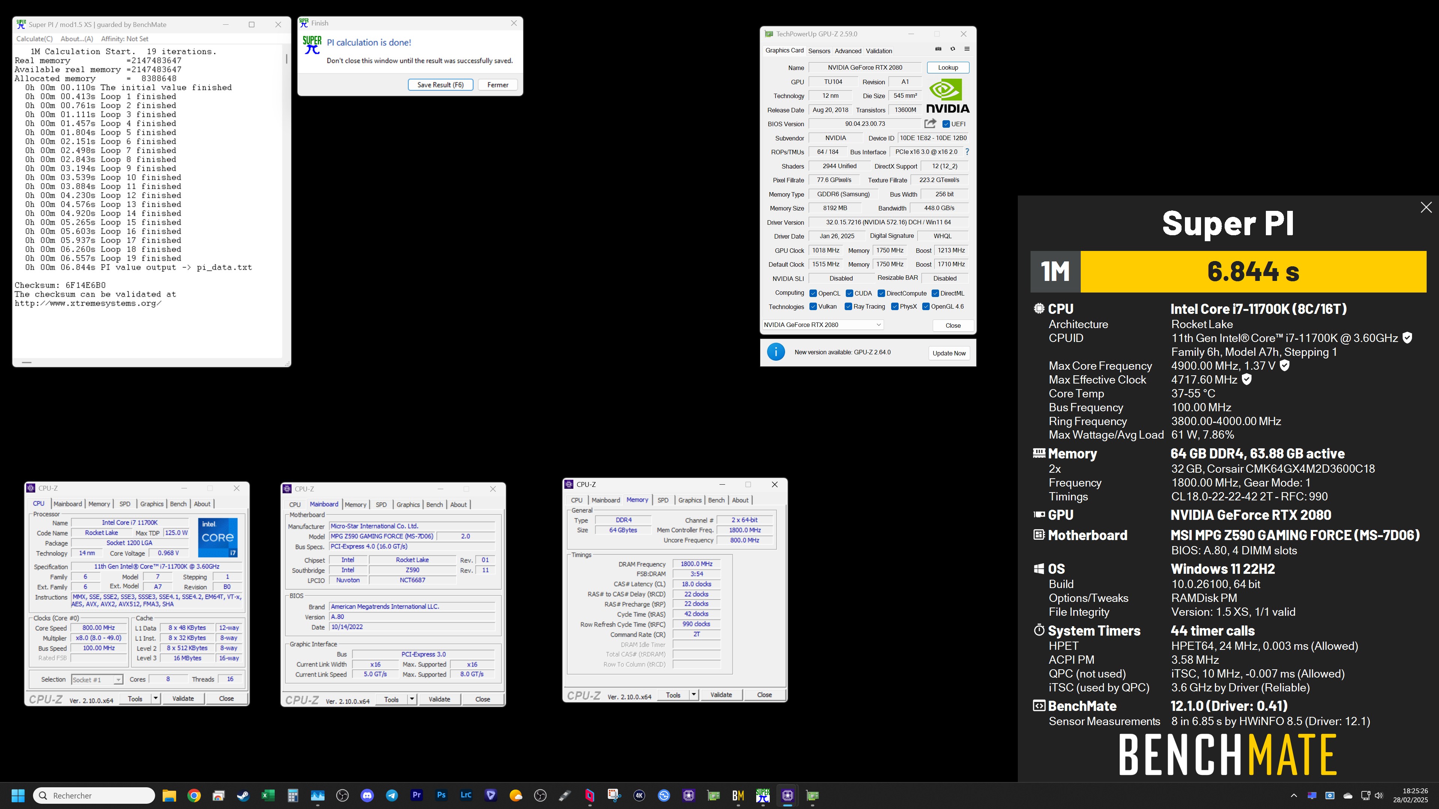Toggle the OpenCL checkbox

coord(813,293)
